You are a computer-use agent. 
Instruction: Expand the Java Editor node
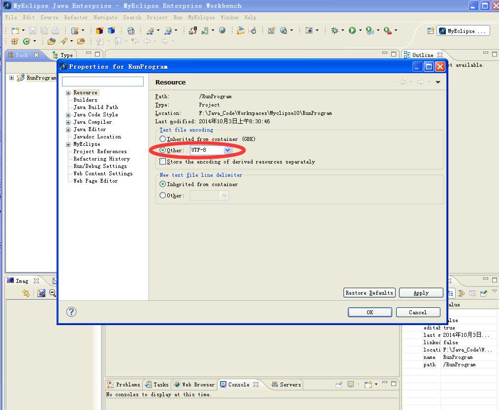coord(68,130)
